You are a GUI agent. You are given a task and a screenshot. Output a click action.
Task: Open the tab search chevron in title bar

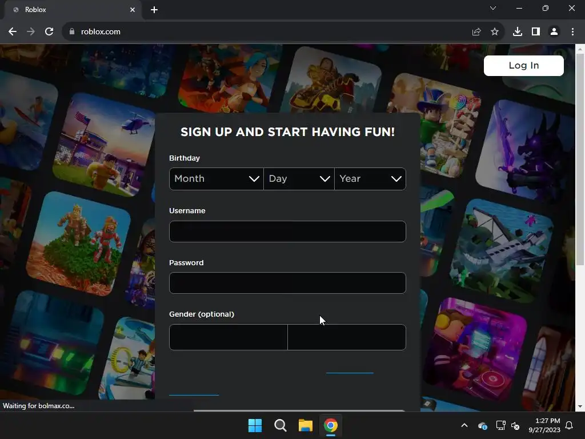point(493,8)
